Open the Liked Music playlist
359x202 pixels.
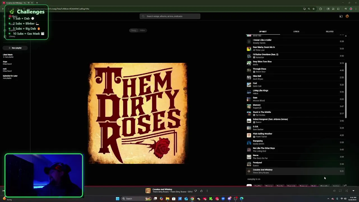point(15,56)
